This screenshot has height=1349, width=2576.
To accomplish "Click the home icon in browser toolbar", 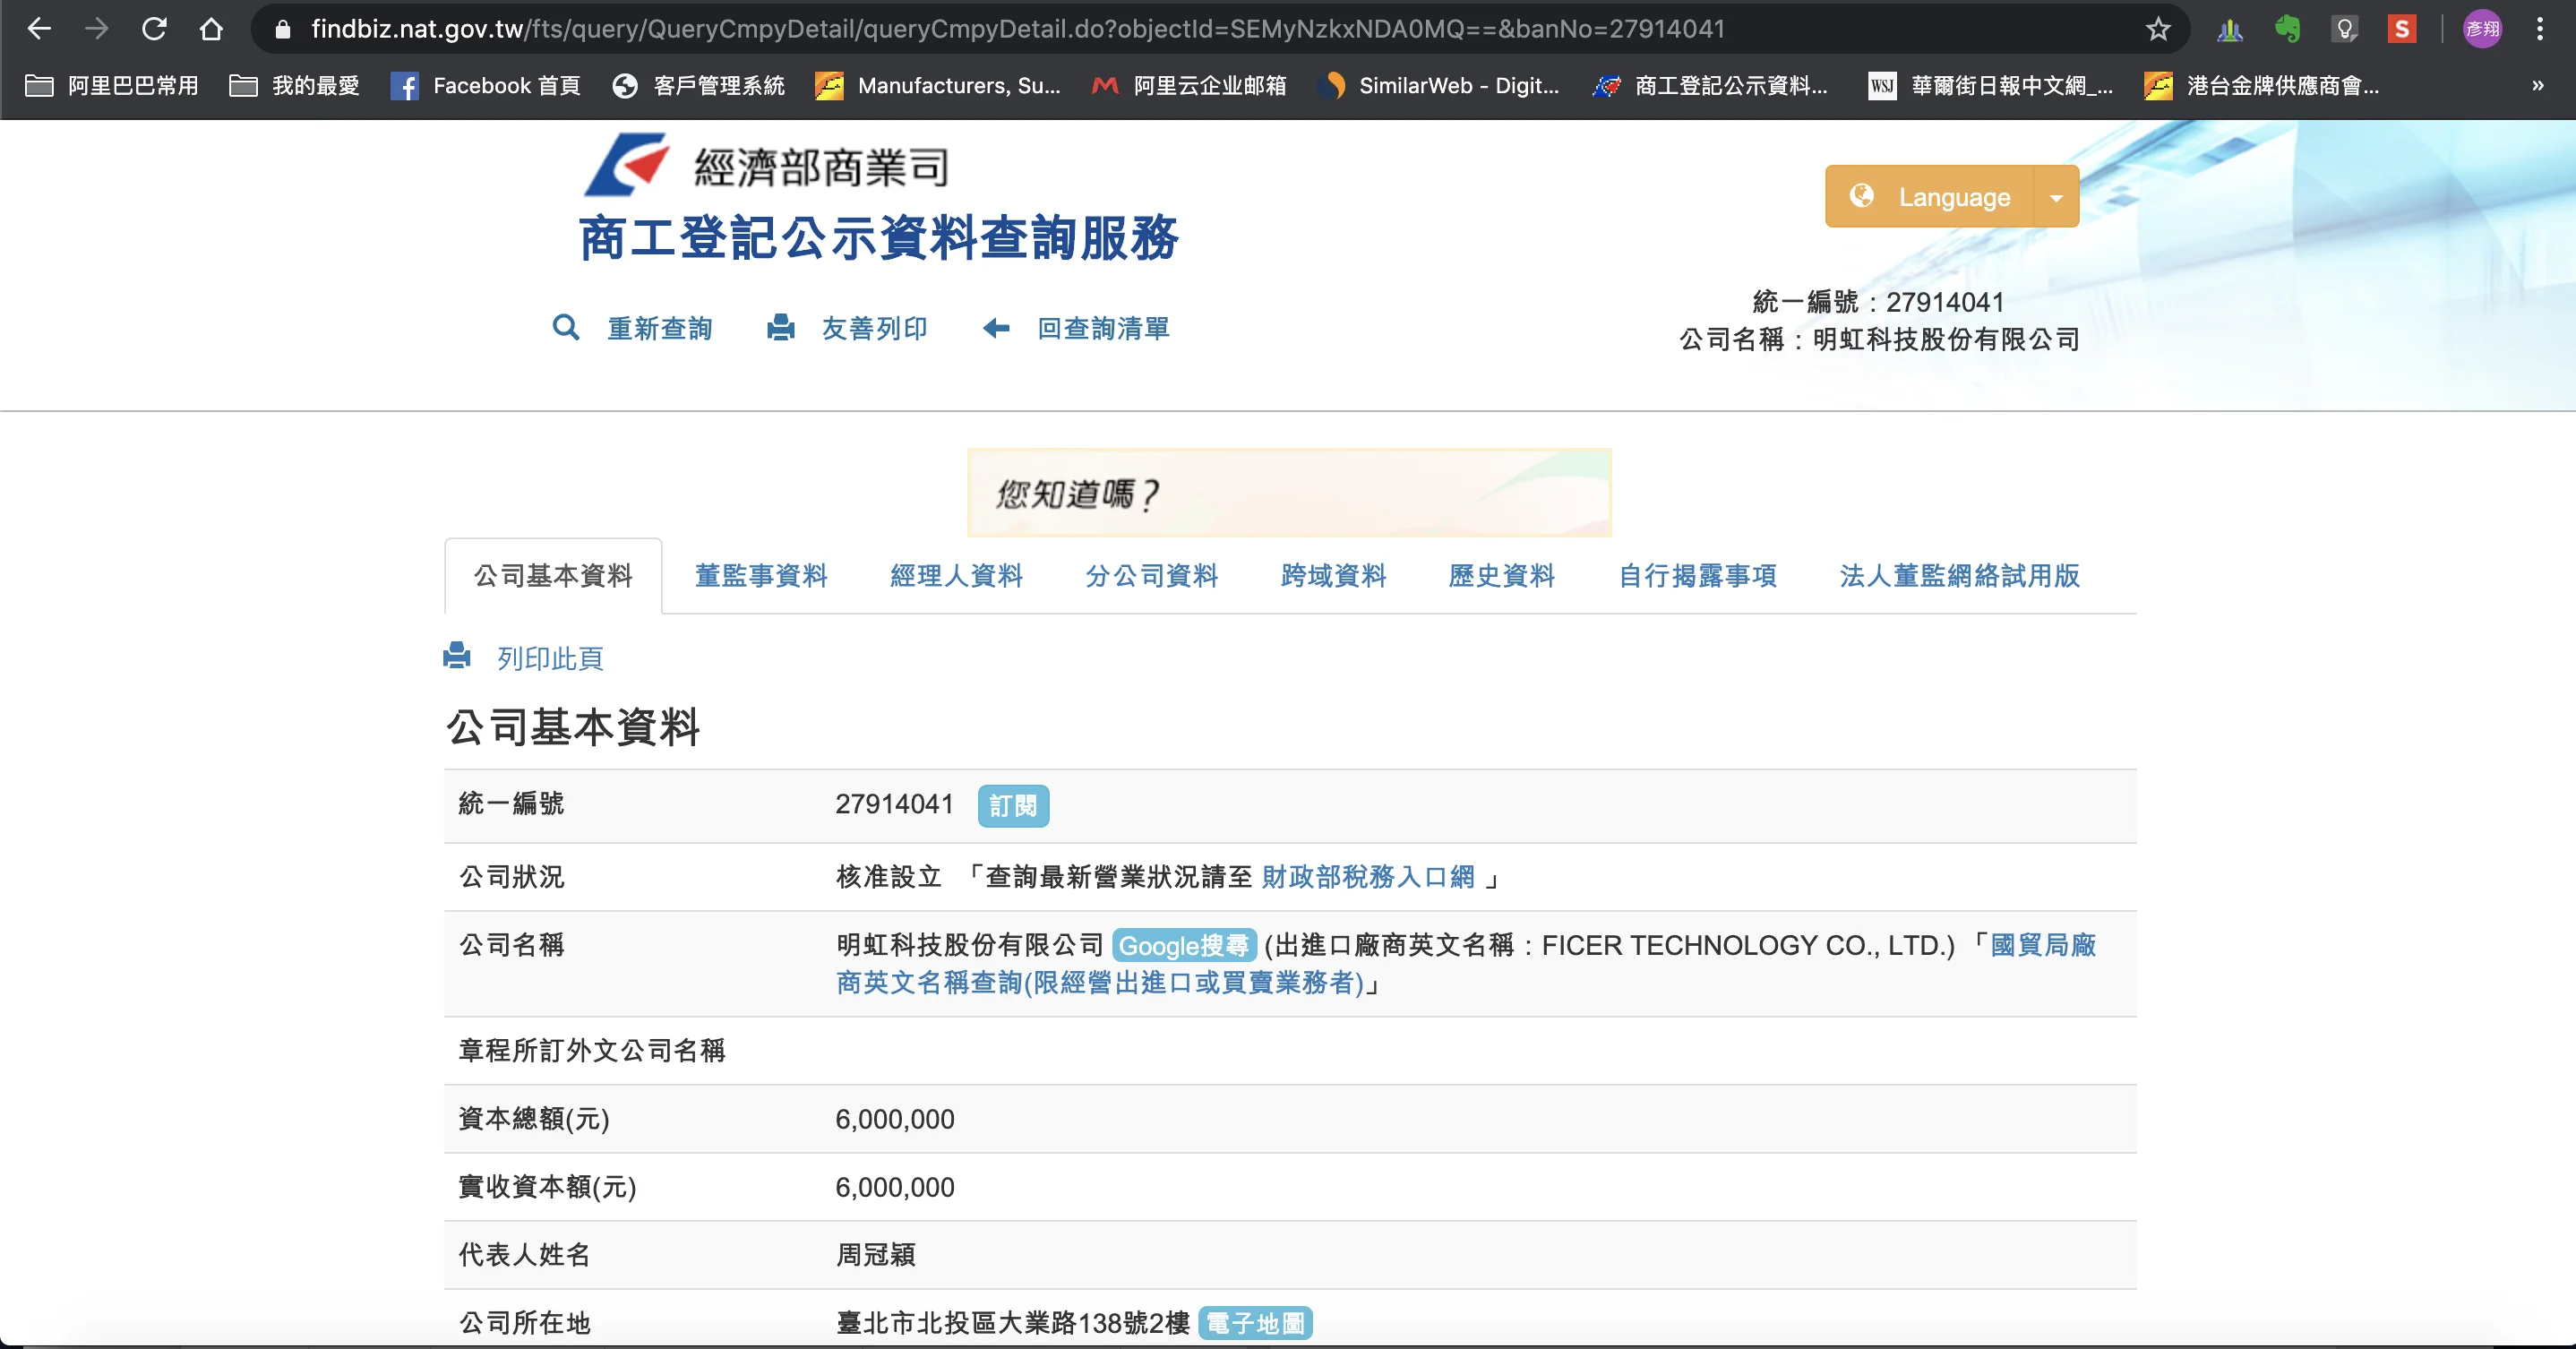I will [x=211, y=29].
